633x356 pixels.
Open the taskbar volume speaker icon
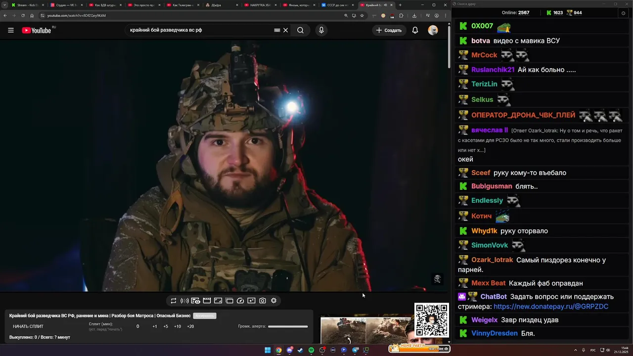point(608,350)
